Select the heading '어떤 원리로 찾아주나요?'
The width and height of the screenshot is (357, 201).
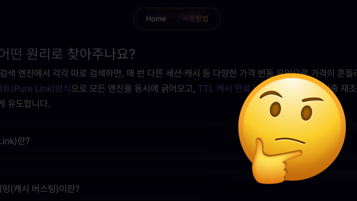click(x=67, y=54)
